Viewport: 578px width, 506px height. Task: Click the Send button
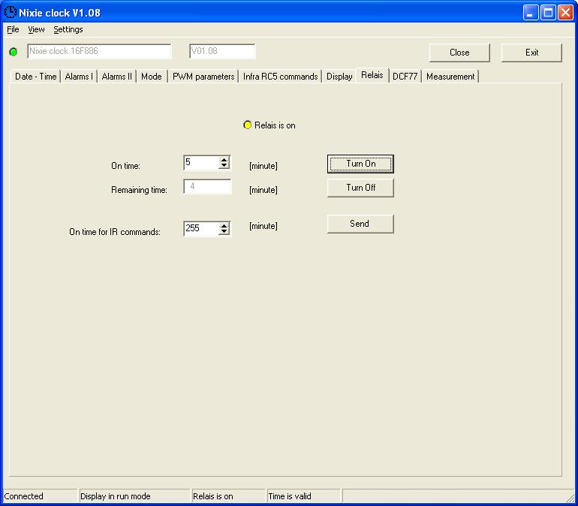click(x=360, y=224)
